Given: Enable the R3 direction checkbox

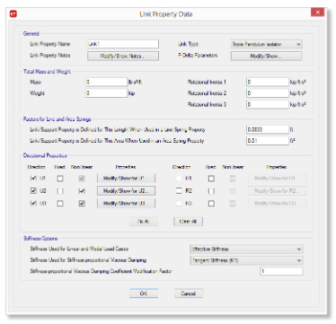Looking at the screenshot, I should pyautogui.click(x=179, y=203).
